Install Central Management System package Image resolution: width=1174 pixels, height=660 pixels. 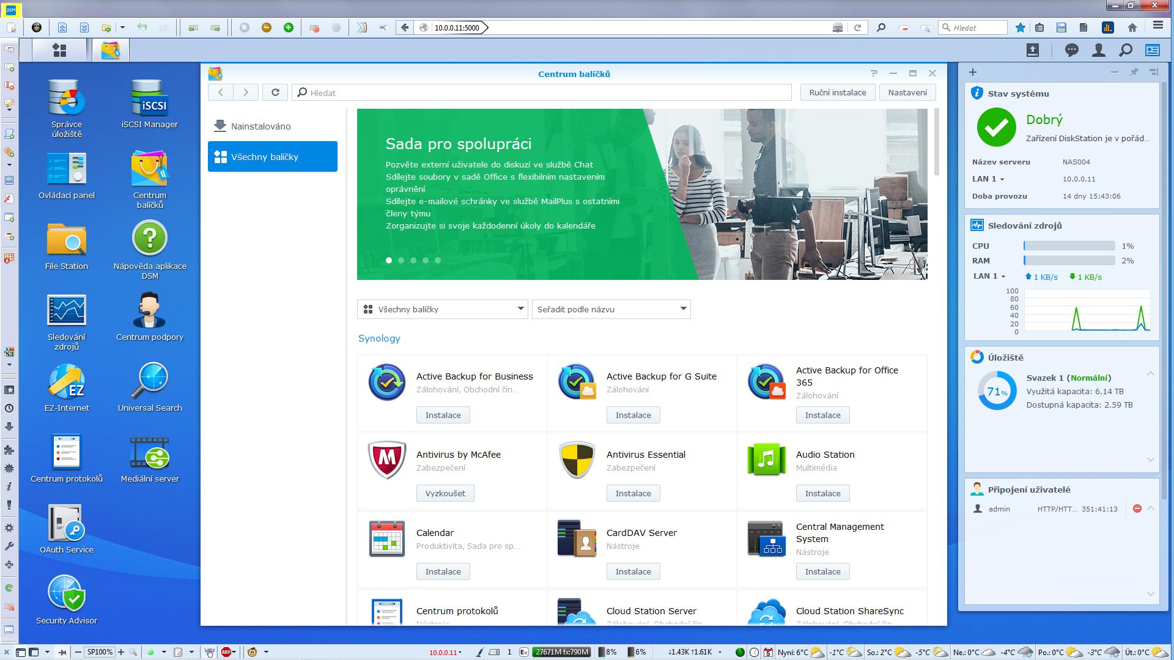pyautogui.click(x=822, y=571)
